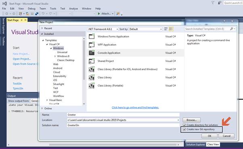The image size is (243, 149).
Task: Click the Windows Forms Application template icon
Action: pos(92,37)
